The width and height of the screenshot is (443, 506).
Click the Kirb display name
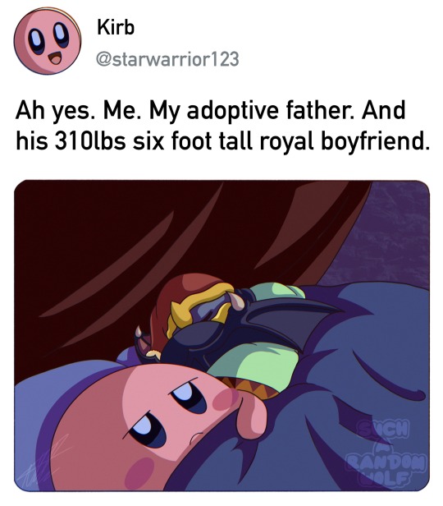(x=116, y=27)
